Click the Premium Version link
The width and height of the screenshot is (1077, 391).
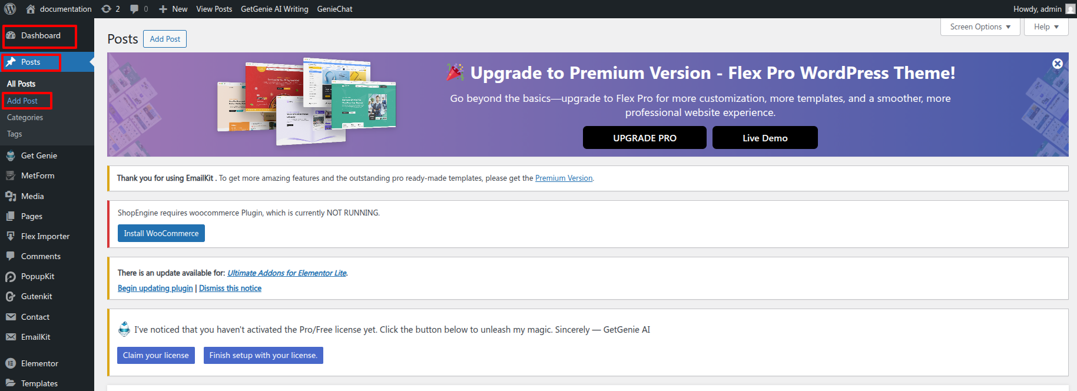pos(564,178)
